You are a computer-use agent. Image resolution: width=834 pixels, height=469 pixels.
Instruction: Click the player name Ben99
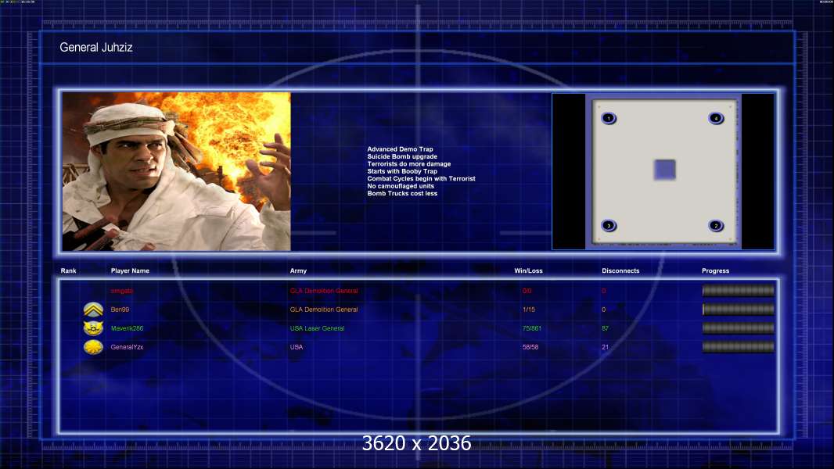click(x=120, y=310)
